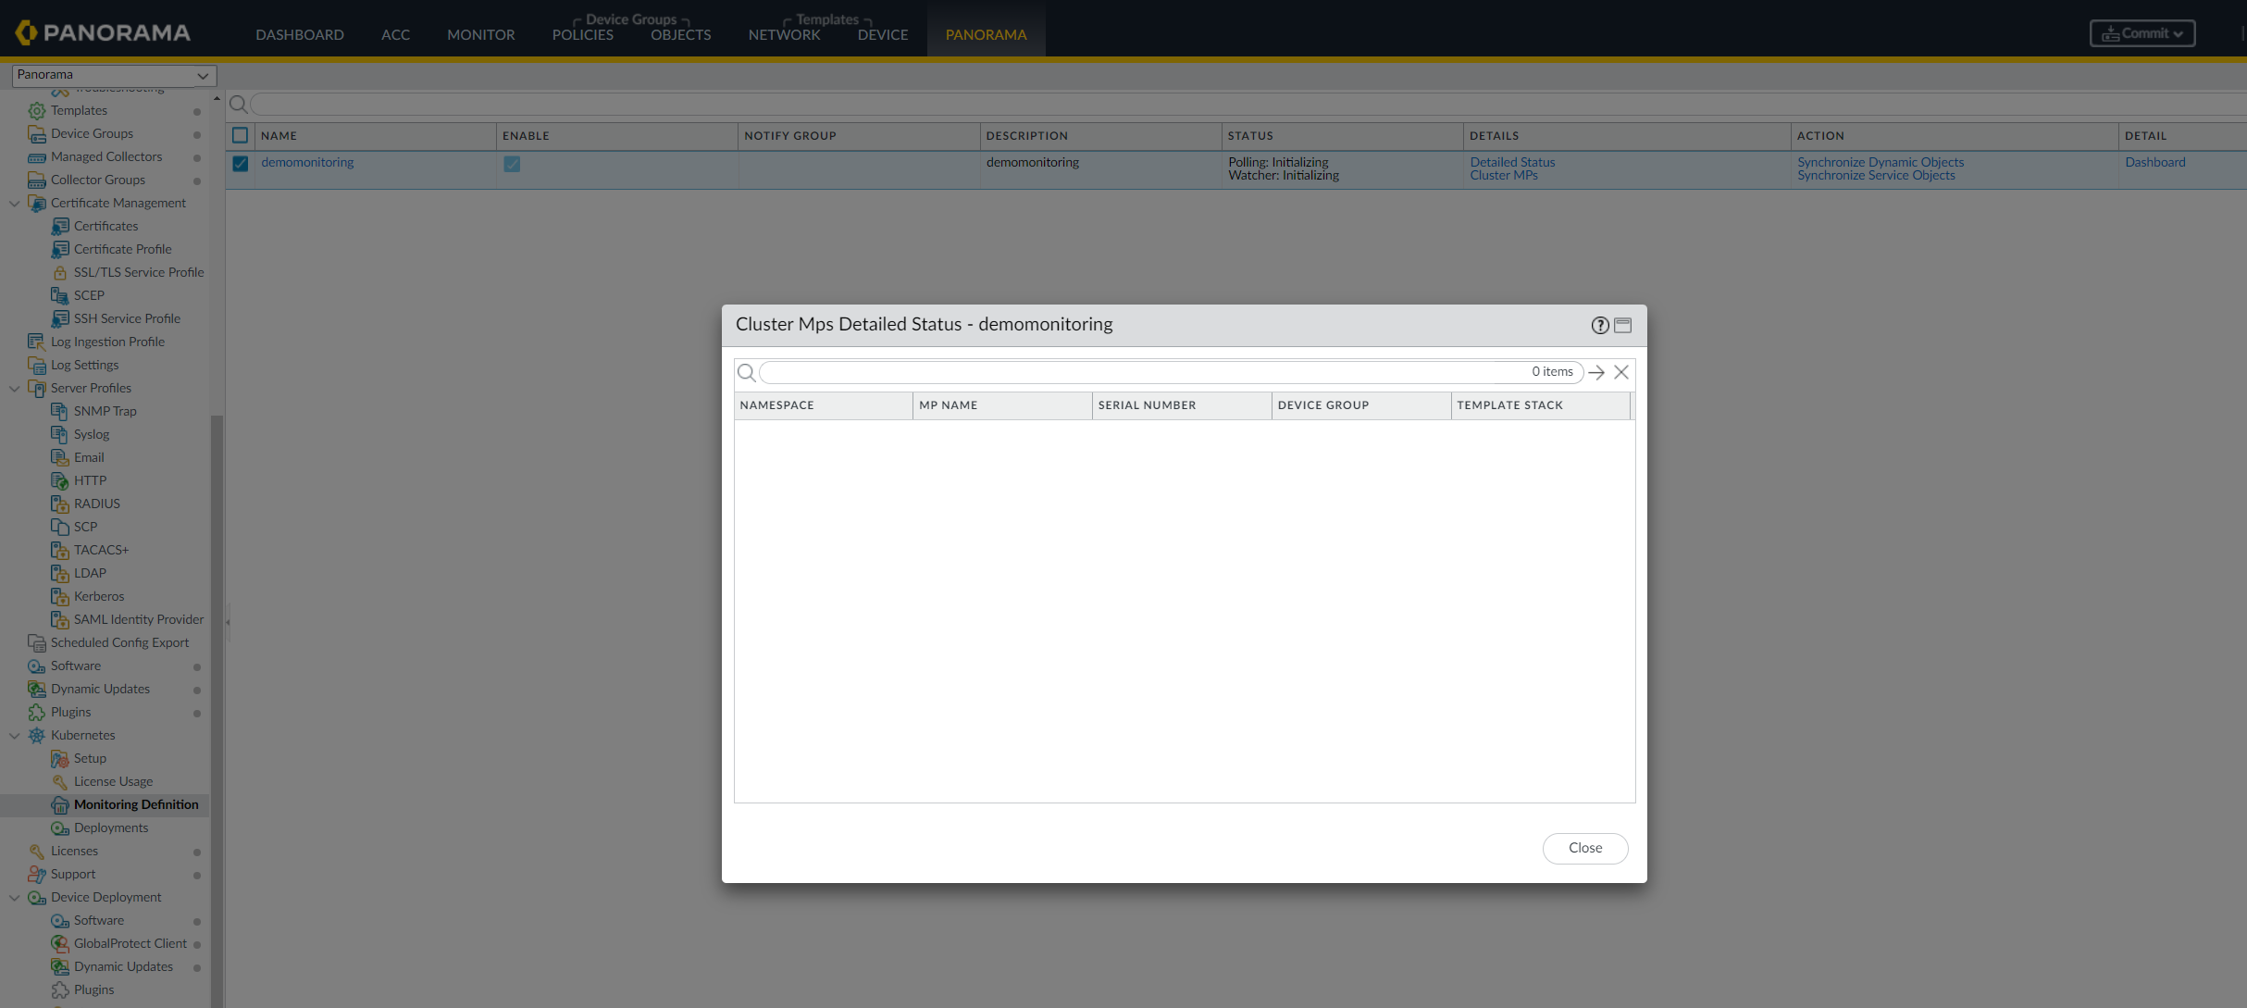The width and height of the screenshot is (2247, 1008).
Task: Open the Commit dropdown button
Action: [x=2141, y=33]
